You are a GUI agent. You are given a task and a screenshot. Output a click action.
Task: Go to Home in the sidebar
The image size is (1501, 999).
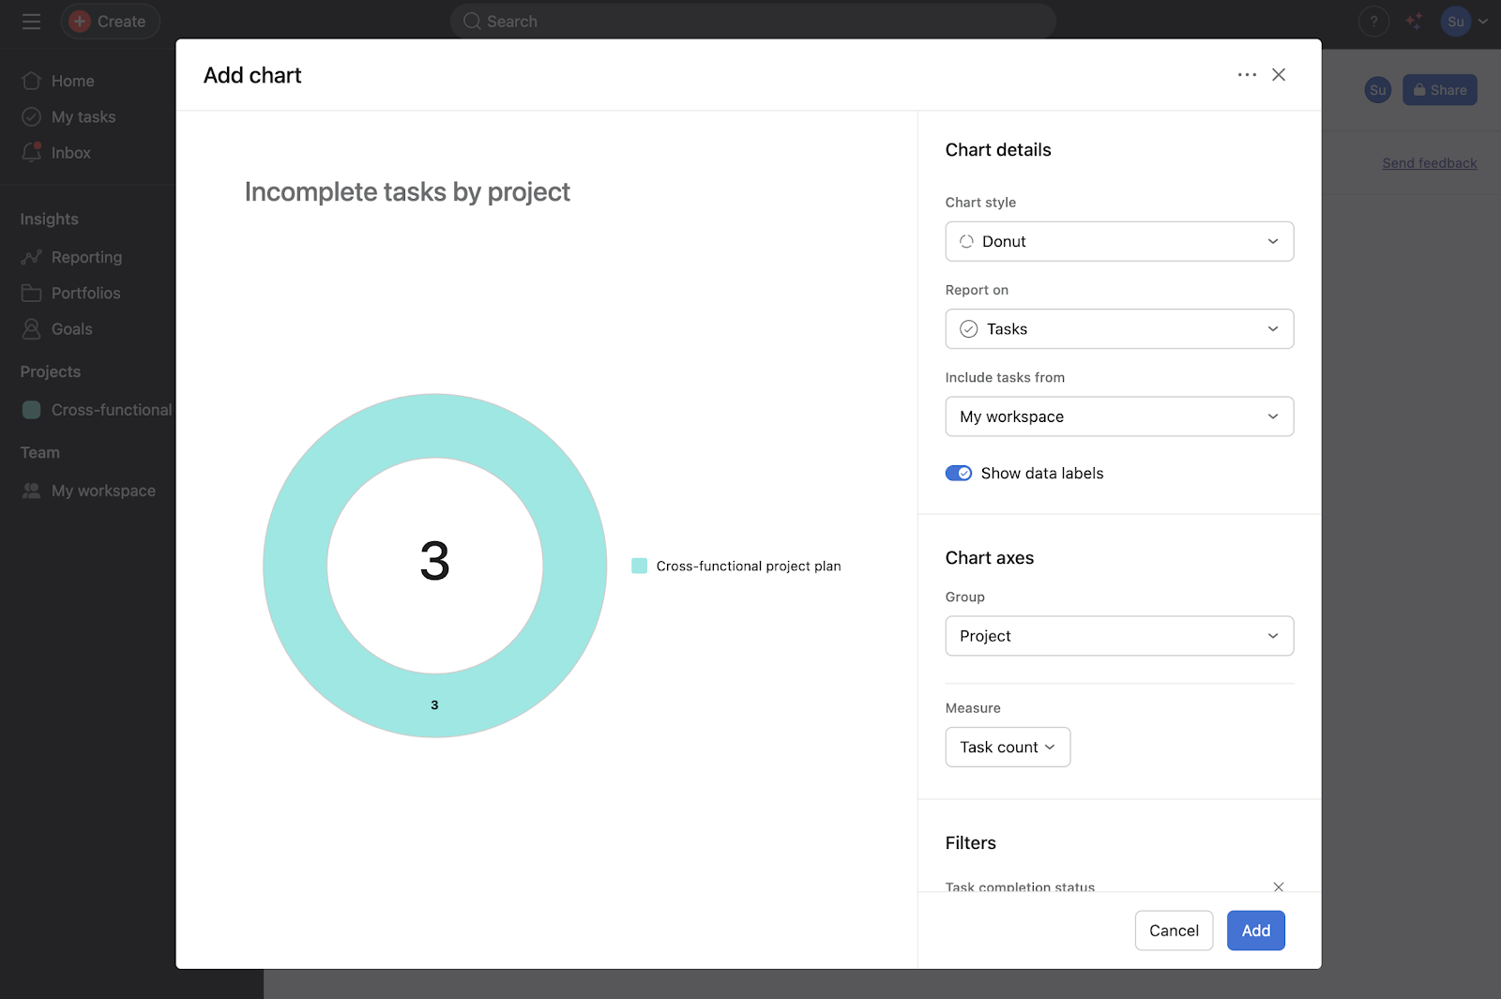click(x=72, y=81)
